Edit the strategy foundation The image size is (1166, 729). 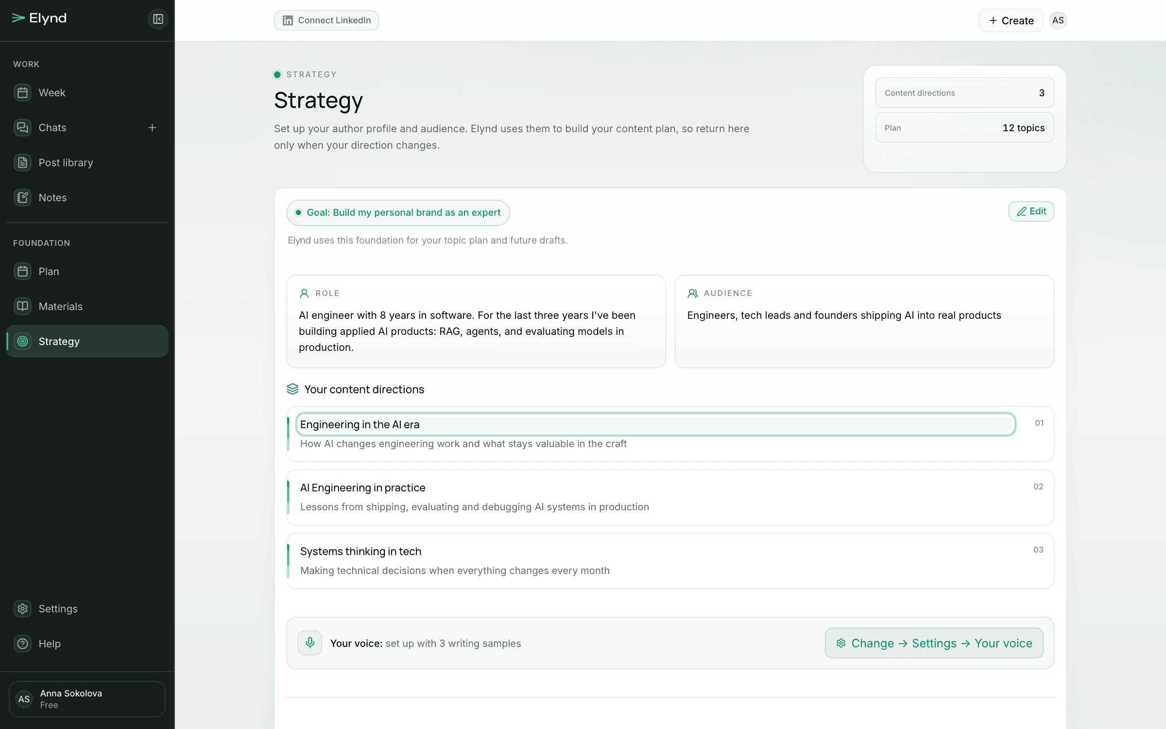1031,211
